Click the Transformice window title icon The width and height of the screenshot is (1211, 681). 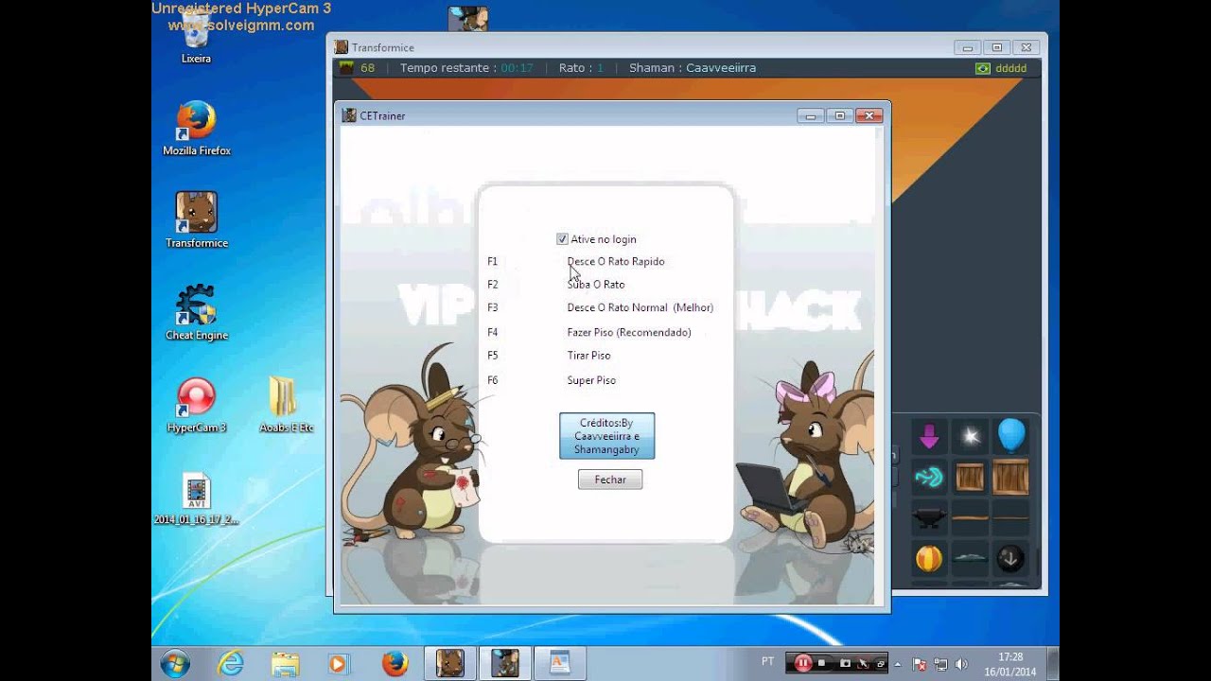click(x=342, y=47)
